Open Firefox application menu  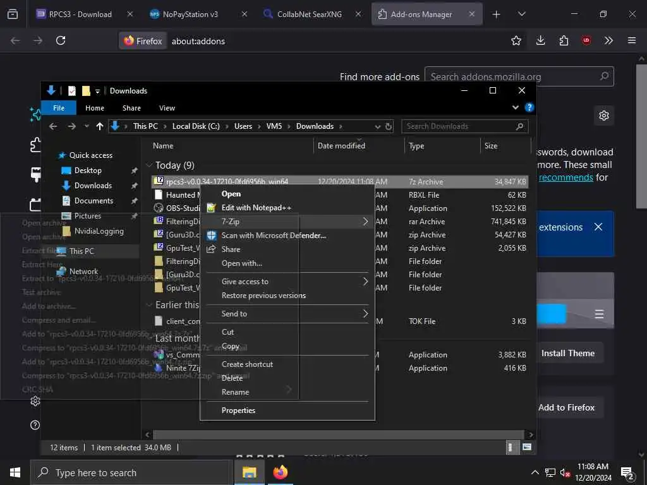click(631, 40)
